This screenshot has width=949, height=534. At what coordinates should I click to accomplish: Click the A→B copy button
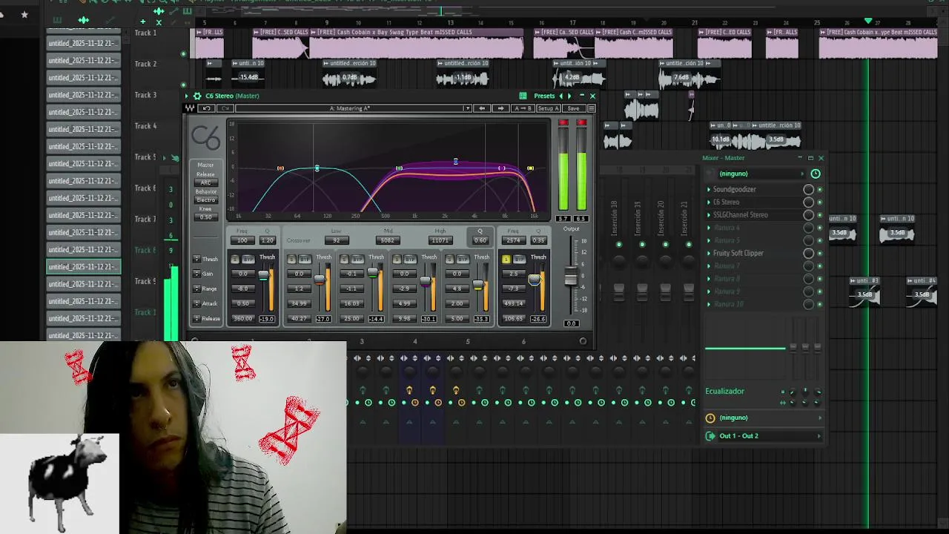pos(523,108)
